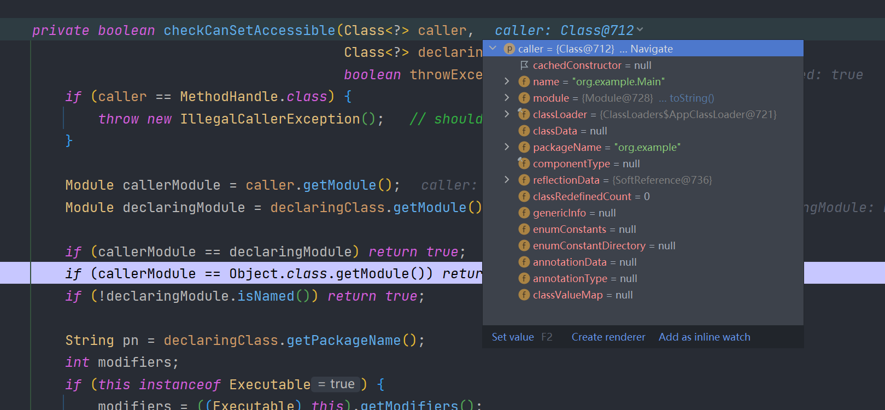Select the annotationType = null row

tap(643, 278)
